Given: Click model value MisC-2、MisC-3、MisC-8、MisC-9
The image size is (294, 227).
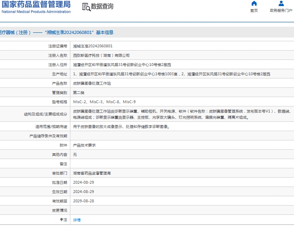Looking at the screenshot, I should point(104,102).
